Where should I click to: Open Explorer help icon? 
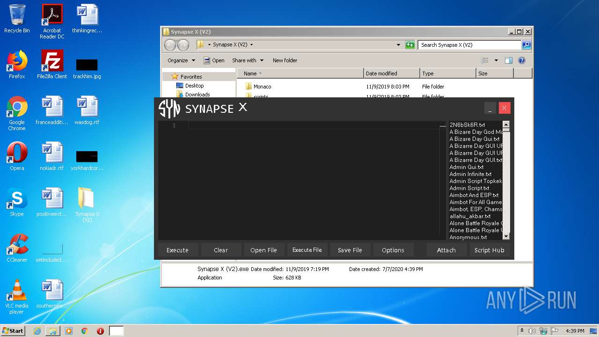coord(522,60)
